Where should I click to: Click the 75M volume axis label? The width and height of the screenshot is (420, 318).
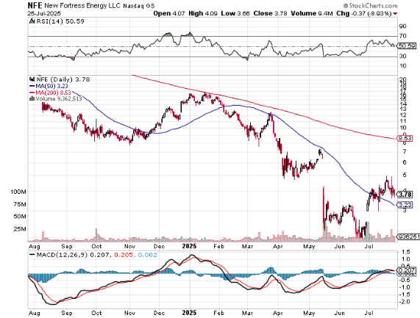[x=20, y=204]
